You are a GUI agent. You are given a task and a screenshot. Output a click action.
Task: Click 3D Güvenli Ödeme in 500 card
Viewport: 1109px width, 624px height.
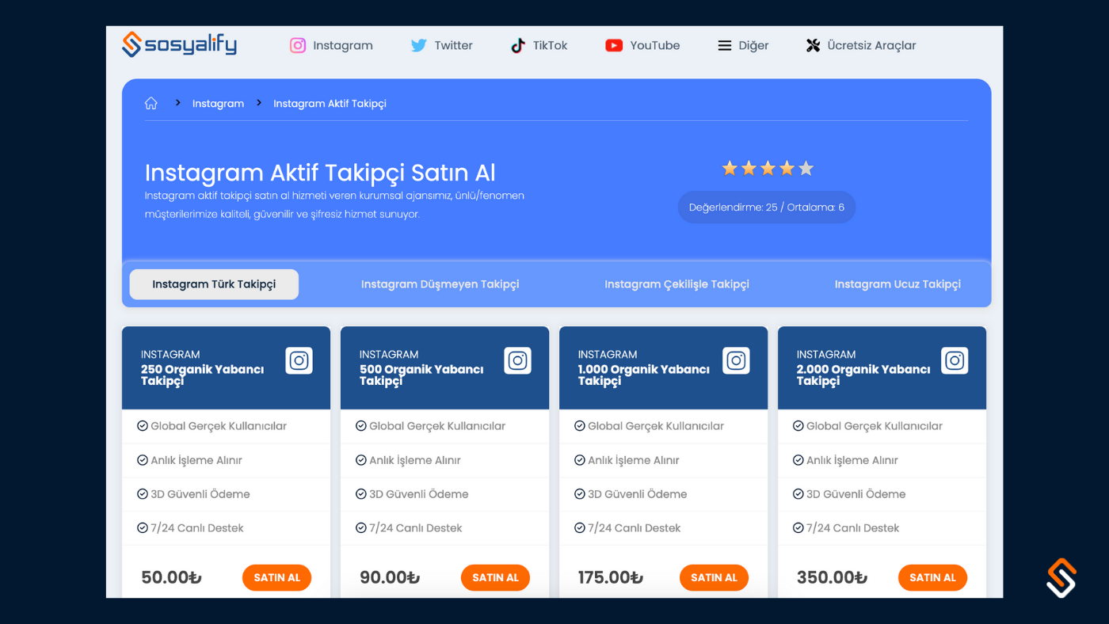point(418,494)
